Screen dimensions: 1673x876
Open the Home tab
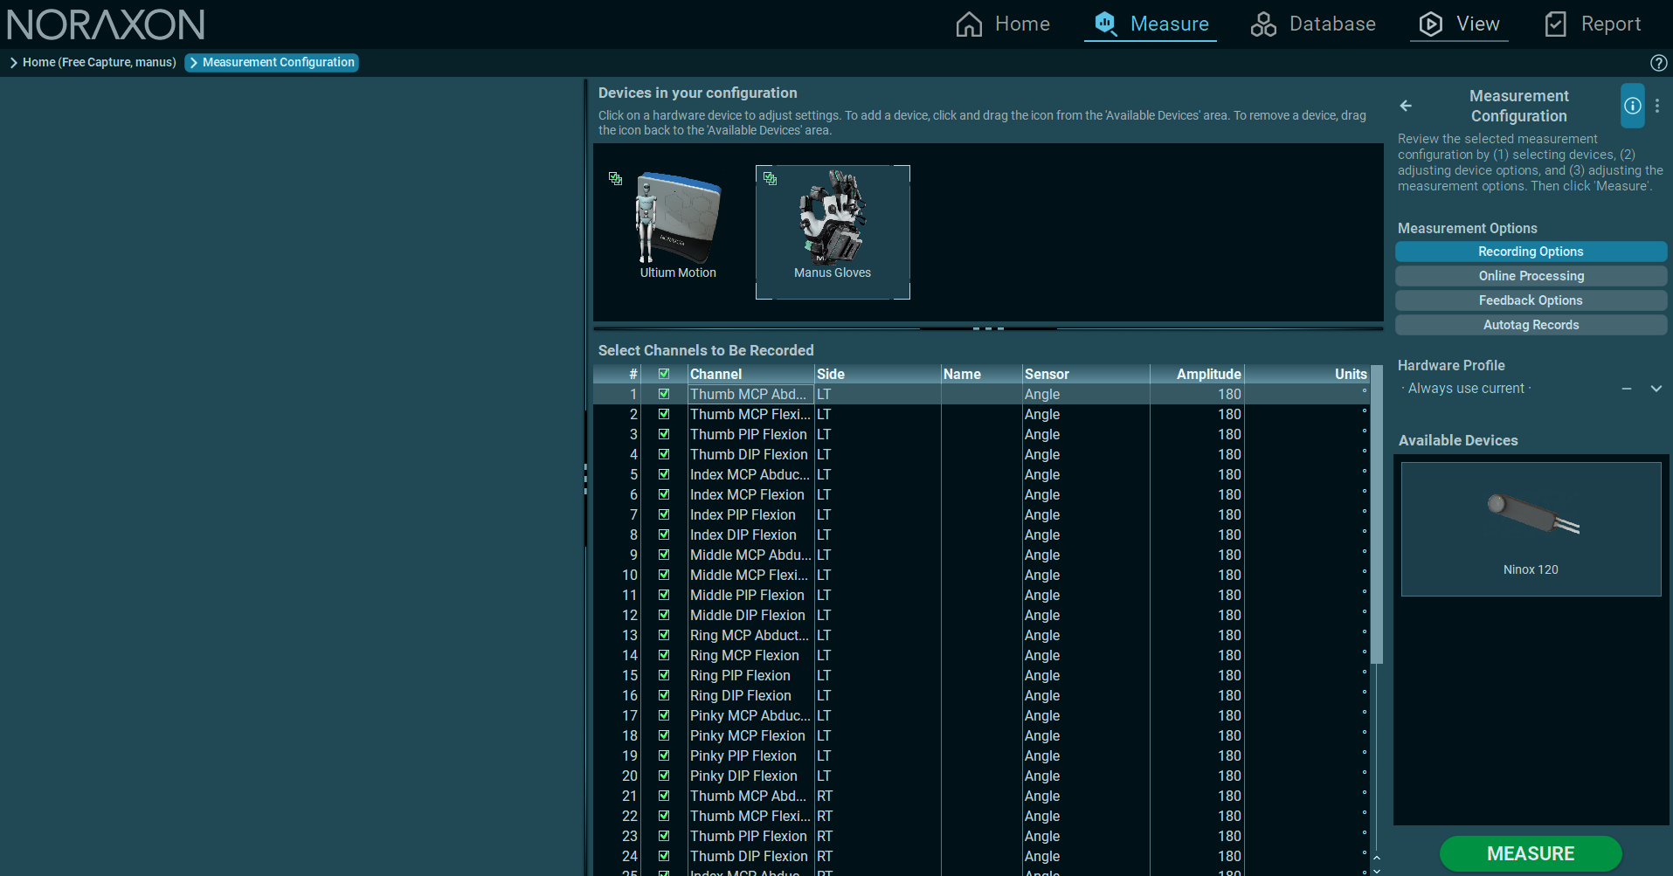pyautogui.click(x=1003, y=24)
